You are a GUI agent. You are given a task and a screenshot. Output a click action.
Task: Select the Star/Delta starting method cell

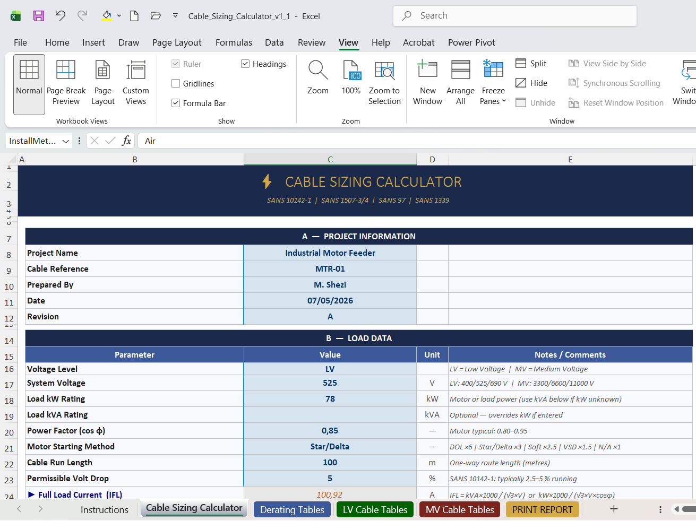(330, 447)
